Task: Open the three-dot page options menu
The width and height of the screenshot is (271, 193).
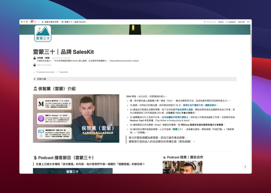Action: pos(248,22)
